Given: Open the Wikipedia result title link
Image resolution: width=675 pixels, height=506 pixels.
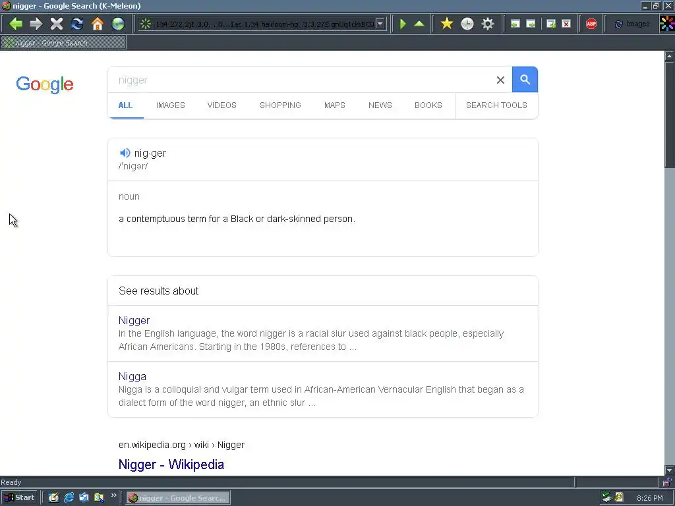Looking at the screenshot, I should click(171, 464).
